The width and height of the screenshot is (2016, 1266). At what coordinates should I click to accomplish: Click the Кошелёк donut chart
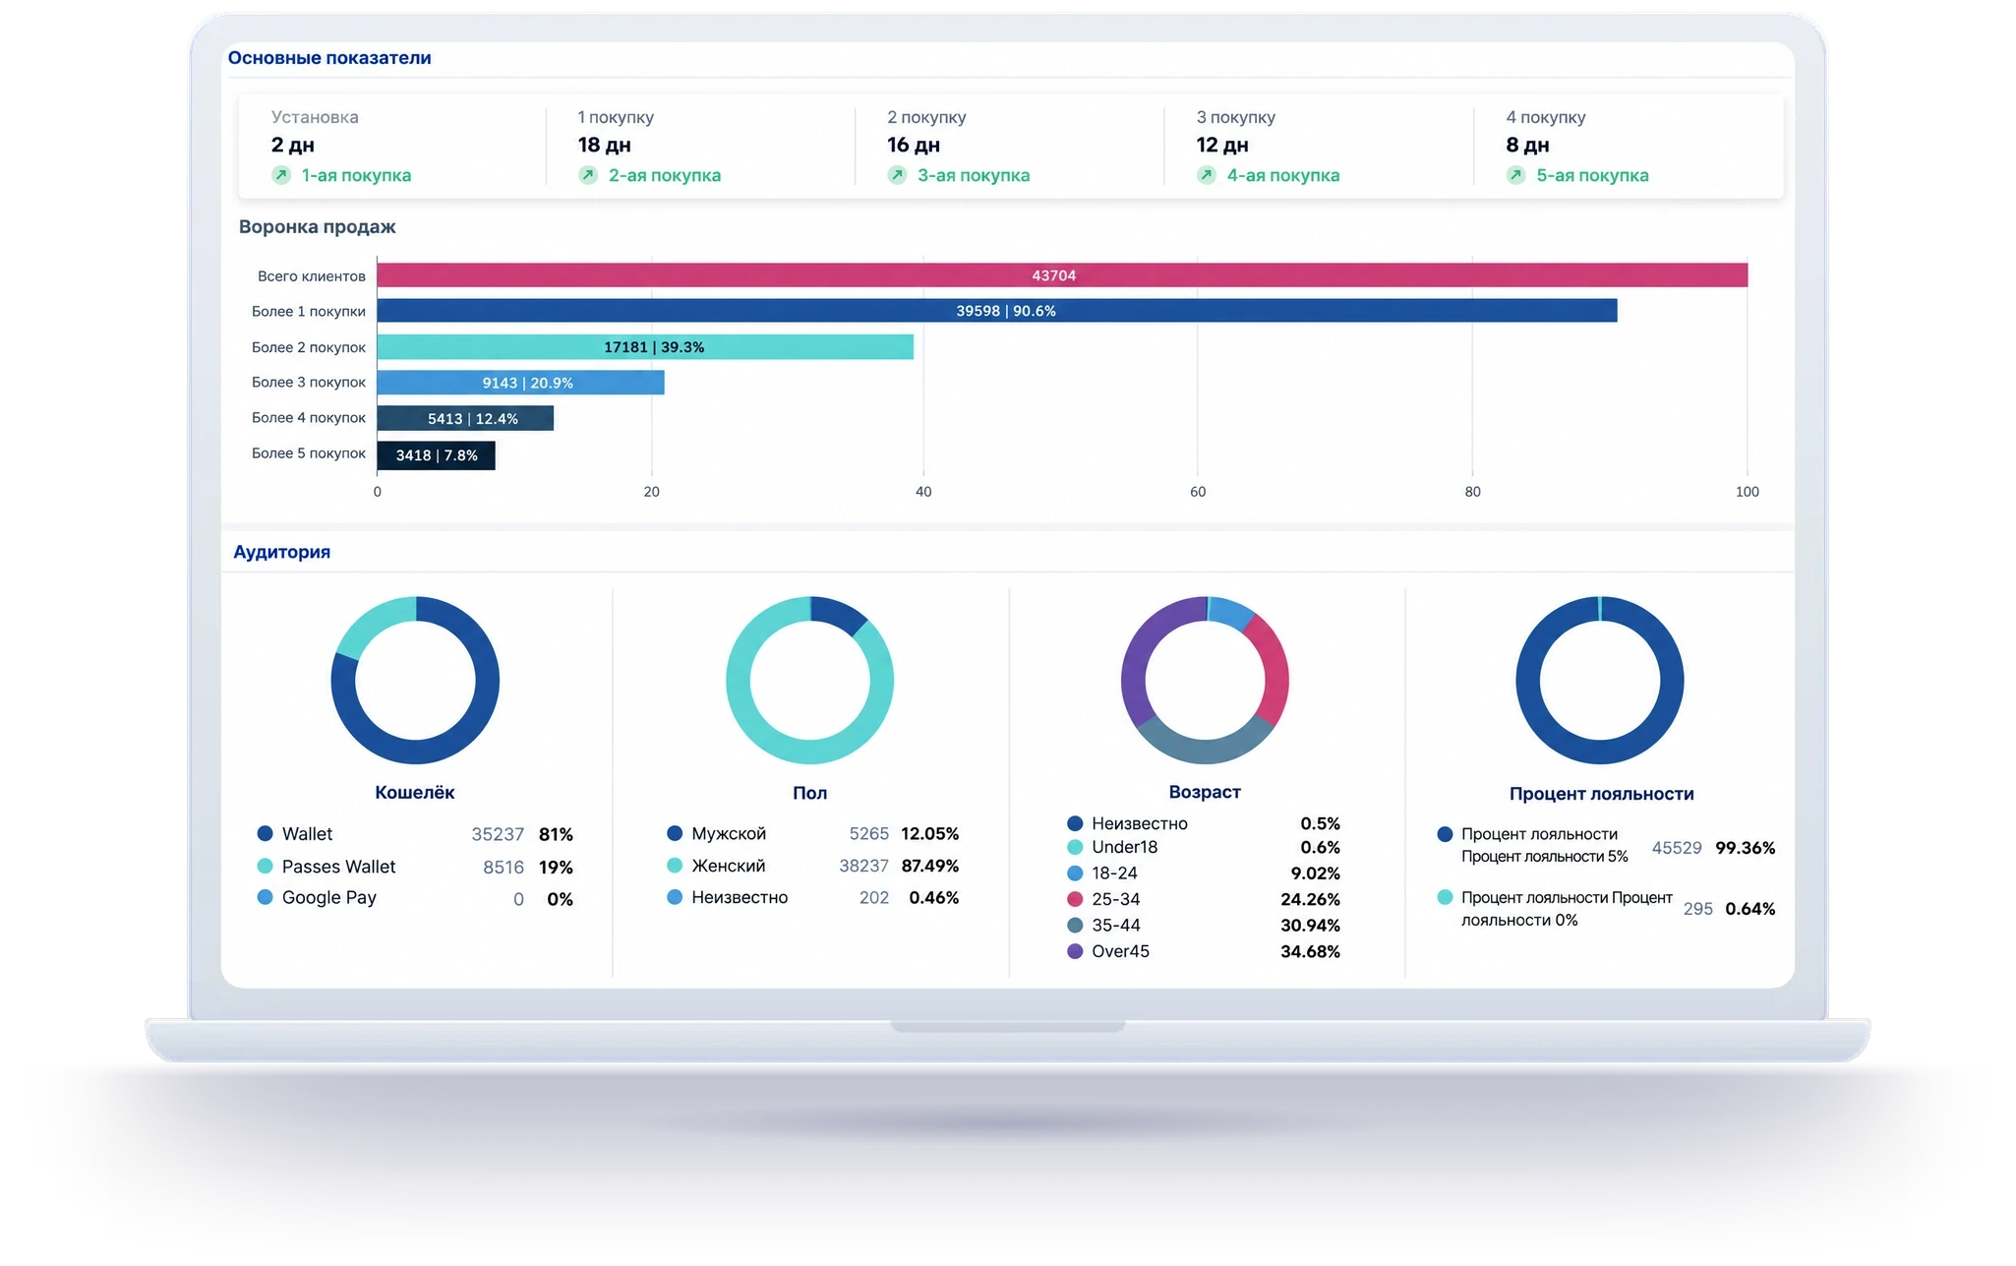point(415,680)
